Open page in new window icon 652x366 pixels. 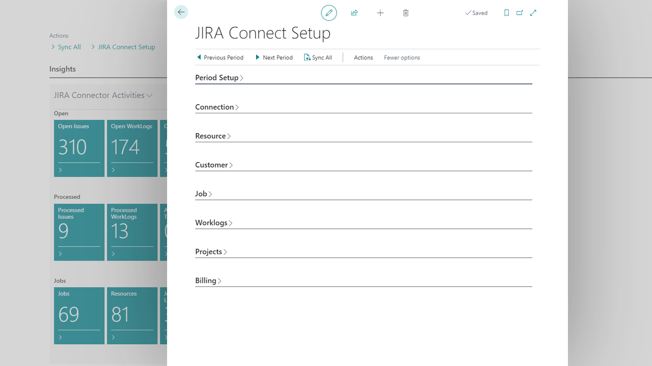point(520,13)
